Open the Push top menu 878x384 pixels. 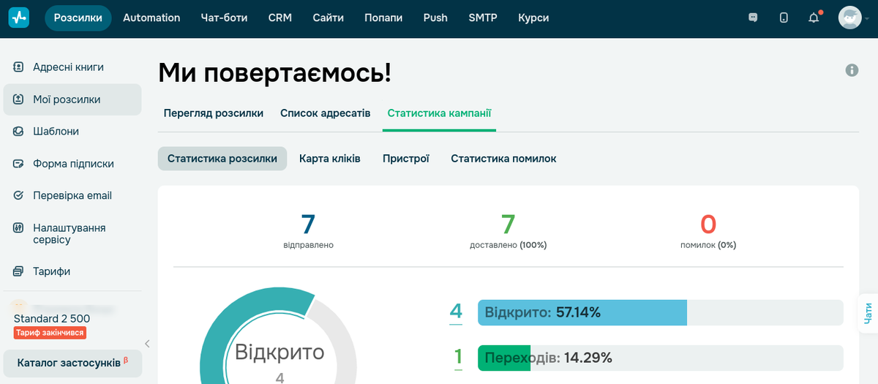pyautogui.click(x=435, y=18)
